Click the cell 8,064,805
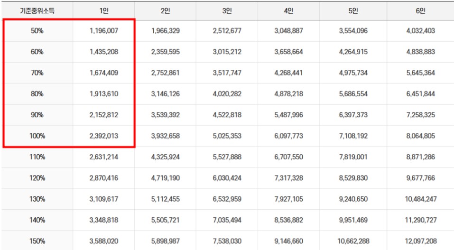 (420, 136)
